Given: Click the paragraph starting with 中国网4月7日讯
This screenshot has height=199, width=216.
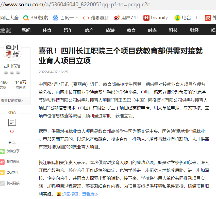Looking at the screenshot, I should (x=124, y=100).
